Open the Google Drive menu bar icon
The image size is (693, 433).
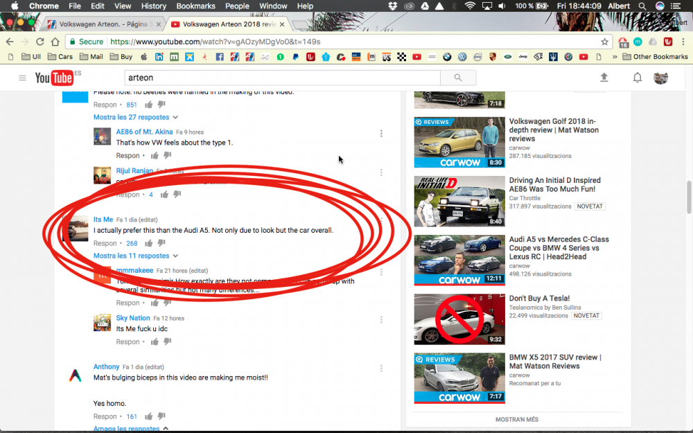click(425, 6)
